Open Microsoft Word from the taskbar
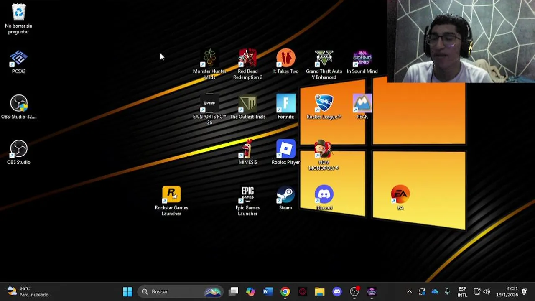The height and width of the screenshot is (301, 535). point(268,291)
